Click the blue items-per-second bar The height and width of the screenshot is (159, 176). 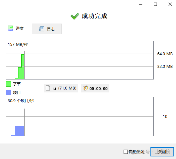(19, 131)
